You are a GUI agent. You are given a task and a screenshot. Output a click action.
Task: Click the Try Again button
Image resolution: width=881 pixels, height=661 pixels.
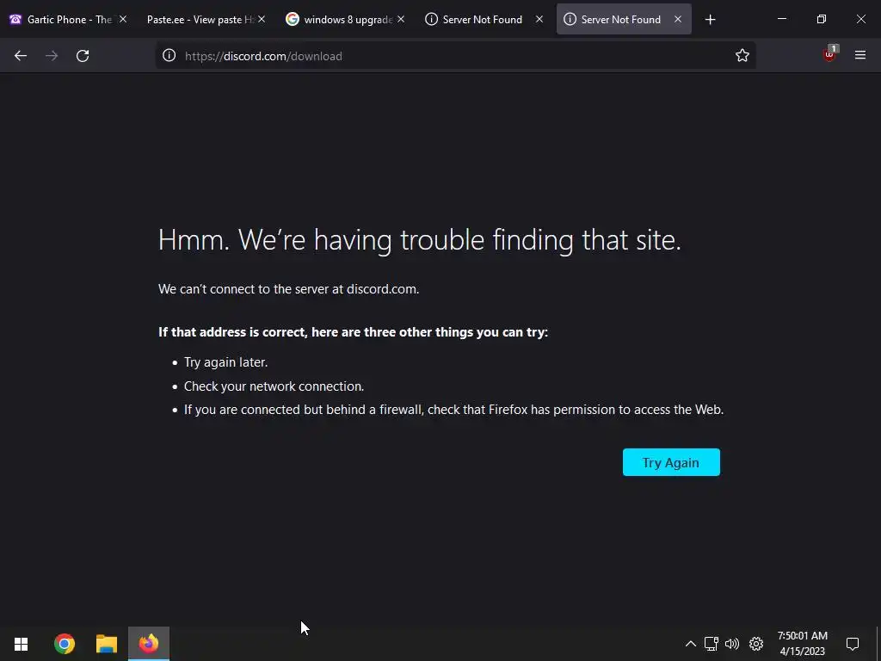pyautogui.click(x=671, y=462)
